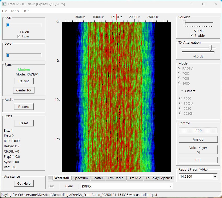Activate the Voice Keyer cq button
This screenshot has height=198, width=222.
click(x=198, y=150)
